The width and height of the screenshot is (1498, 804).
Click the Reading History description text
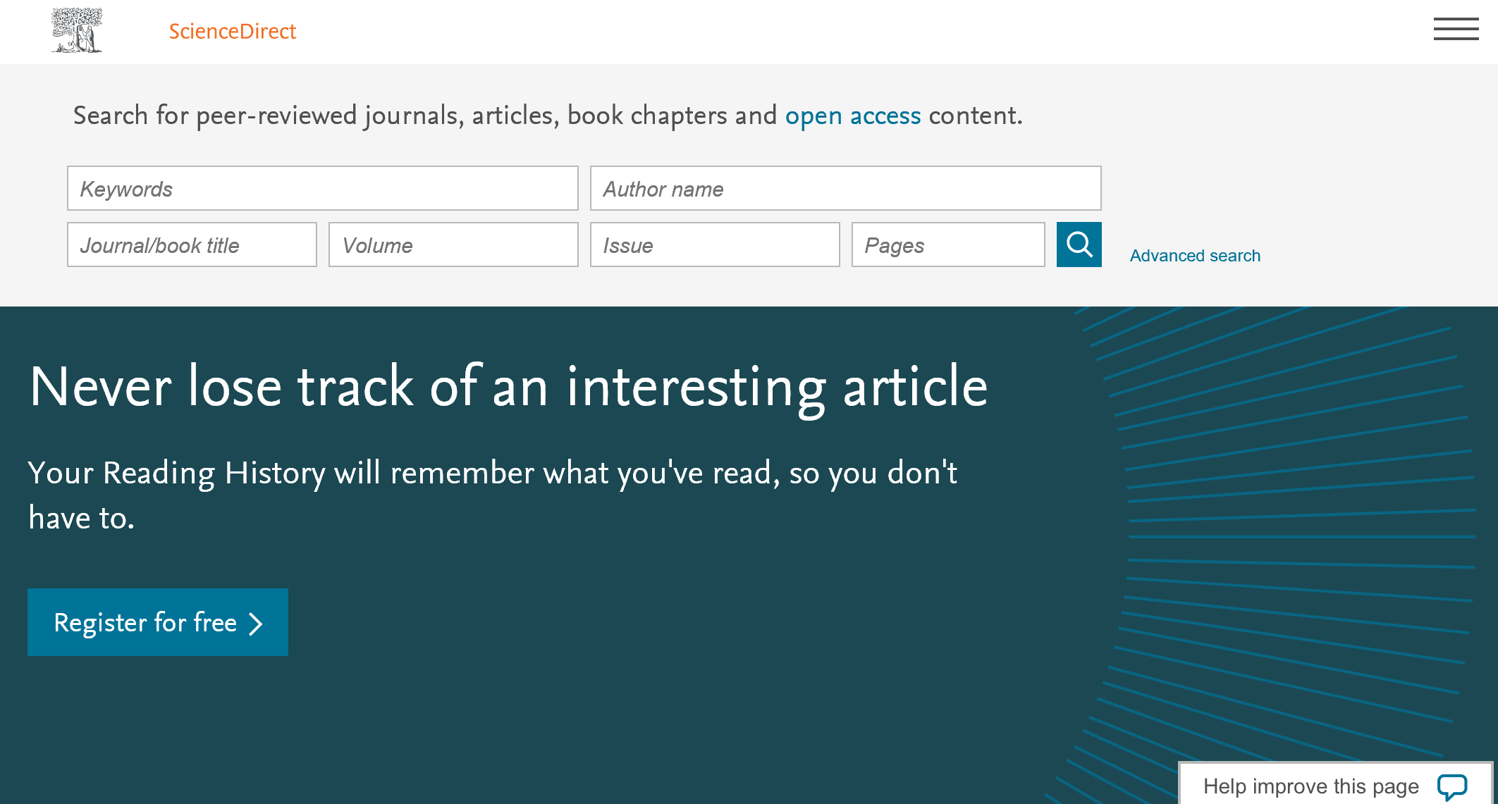tap(493, 495)
